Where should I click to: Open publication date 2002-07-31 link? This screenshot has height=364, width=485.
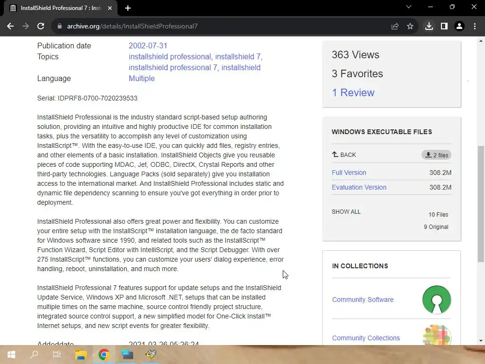click(x=148, y=46)
